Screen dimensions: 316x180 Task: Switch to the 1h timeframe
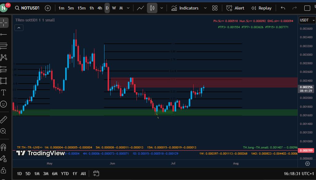(92, 8)
